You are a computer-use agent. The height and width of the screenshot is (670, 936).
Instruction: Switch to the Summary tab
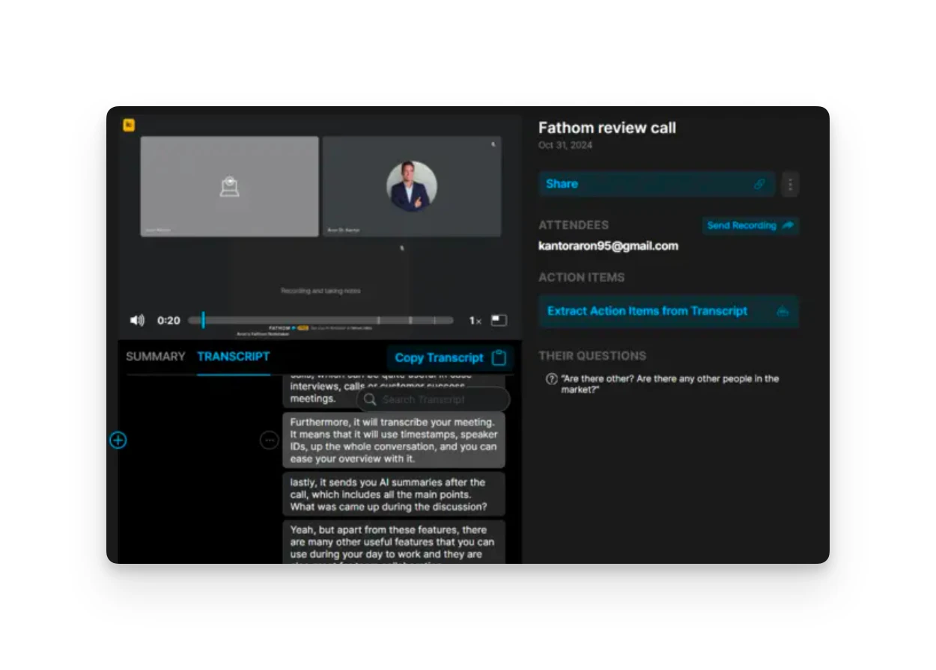click(155, 357)
